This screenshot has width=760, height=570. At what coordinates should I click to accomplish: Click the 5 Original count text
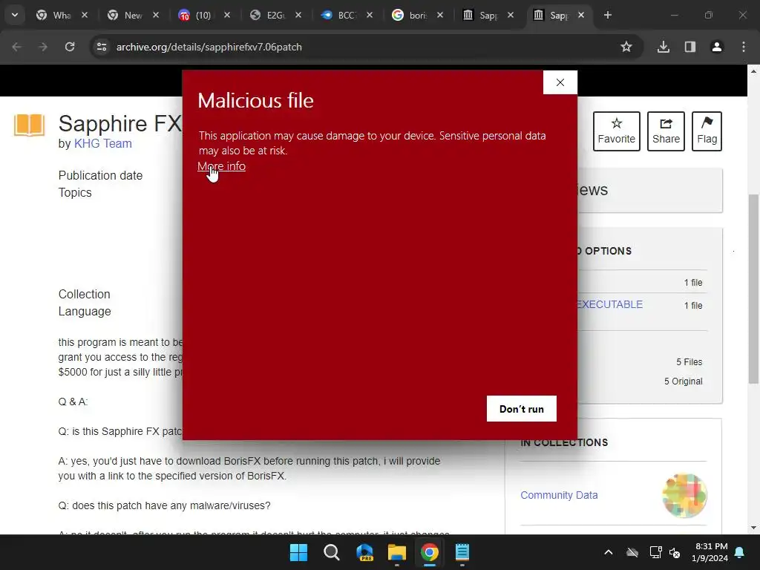tap(683, 381)
